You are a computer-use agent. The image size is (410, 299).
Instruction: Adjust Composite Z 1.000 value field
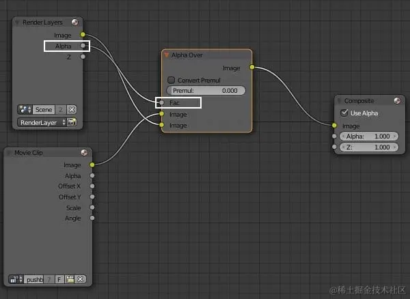369,147
